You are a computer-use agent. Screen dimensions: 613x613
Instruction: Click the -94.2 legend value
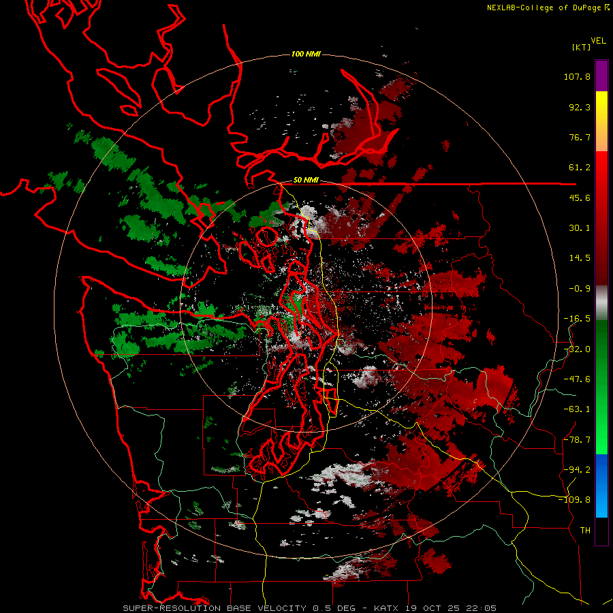tap(577, 470)
